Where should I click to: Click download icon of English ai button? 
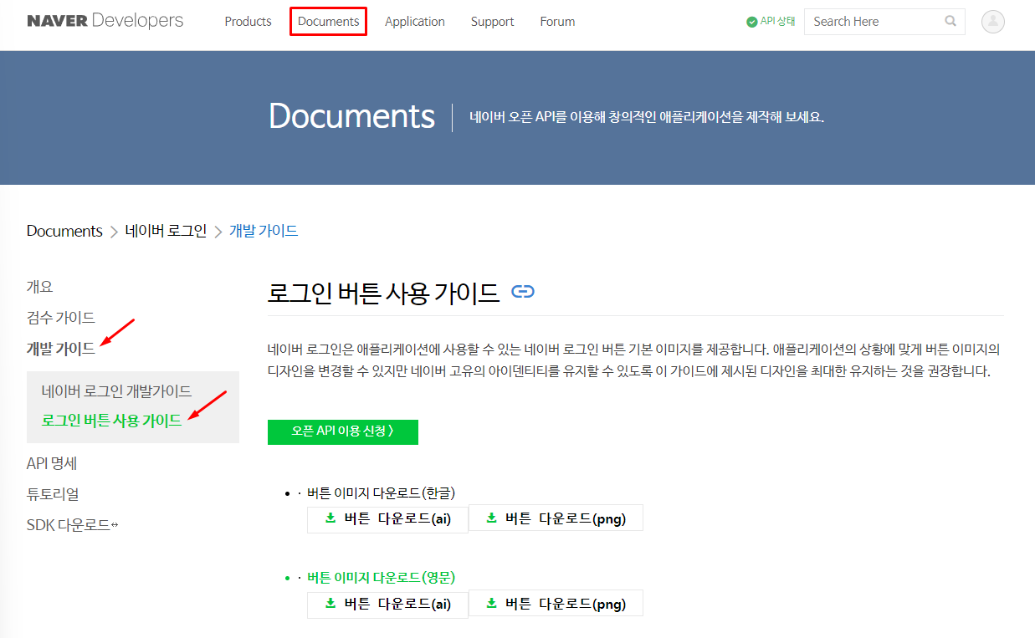click(x=330, y=603)
